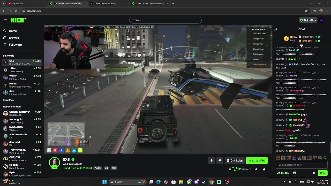Go back to the previous page
This screenshot has width=331, height=186.
(4, 11)
